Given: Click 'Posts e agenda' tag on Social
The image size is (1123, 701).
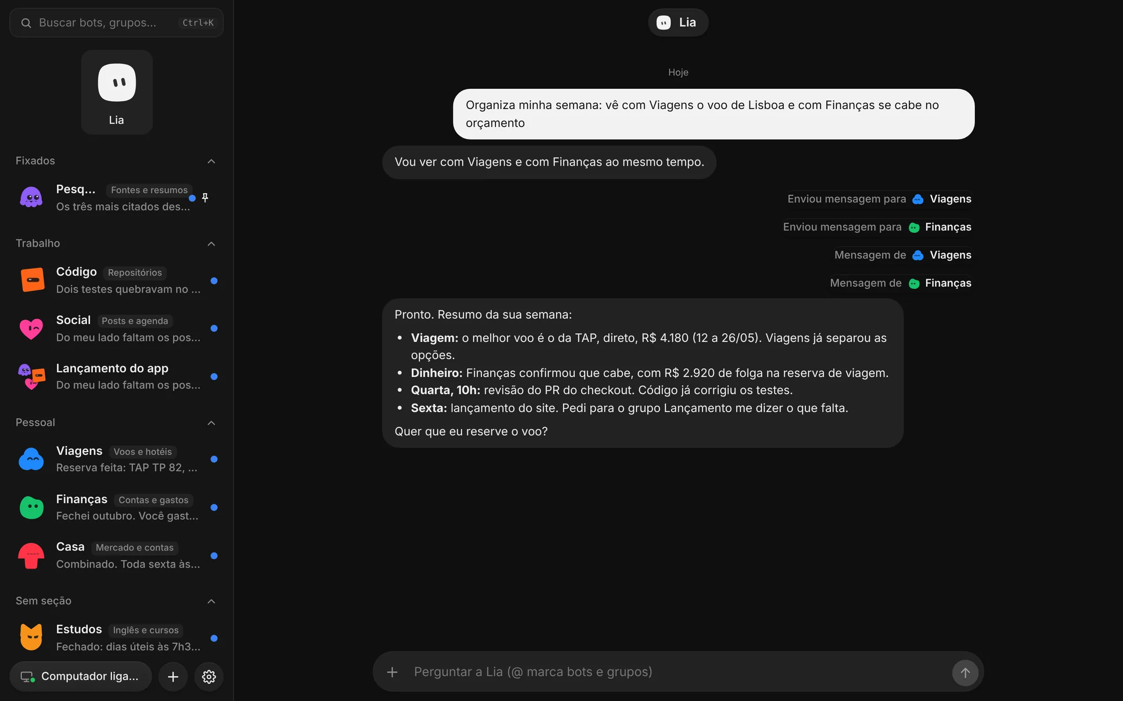Looking at the screenshot, I should (x=135, y=321).
